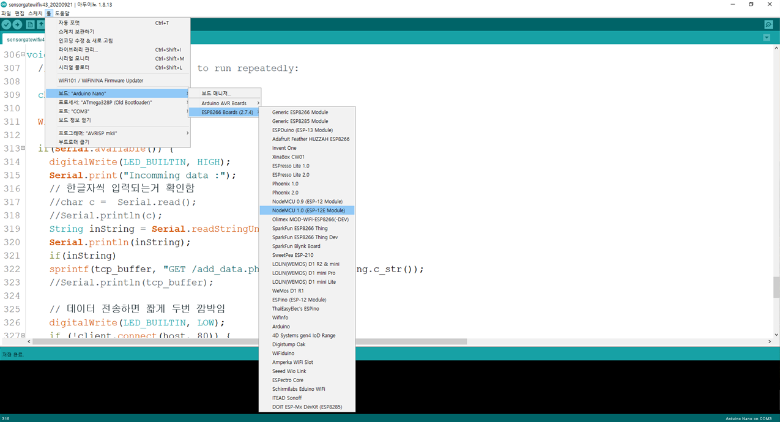The width and height of the screenshot is (780, 422).
Task: Select XinaBox CW01 board
Action: pyautogui.click(x=307, y=157)
